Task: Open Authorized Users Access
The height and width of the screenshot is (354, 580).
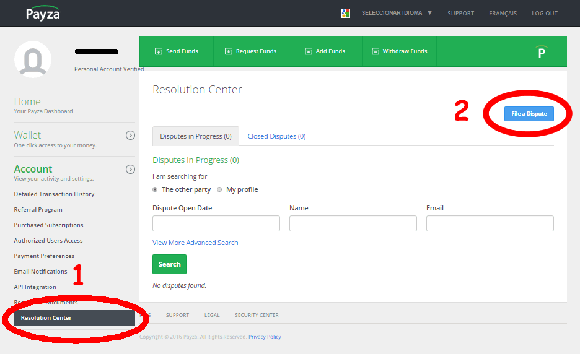Action: click(48, 241)
